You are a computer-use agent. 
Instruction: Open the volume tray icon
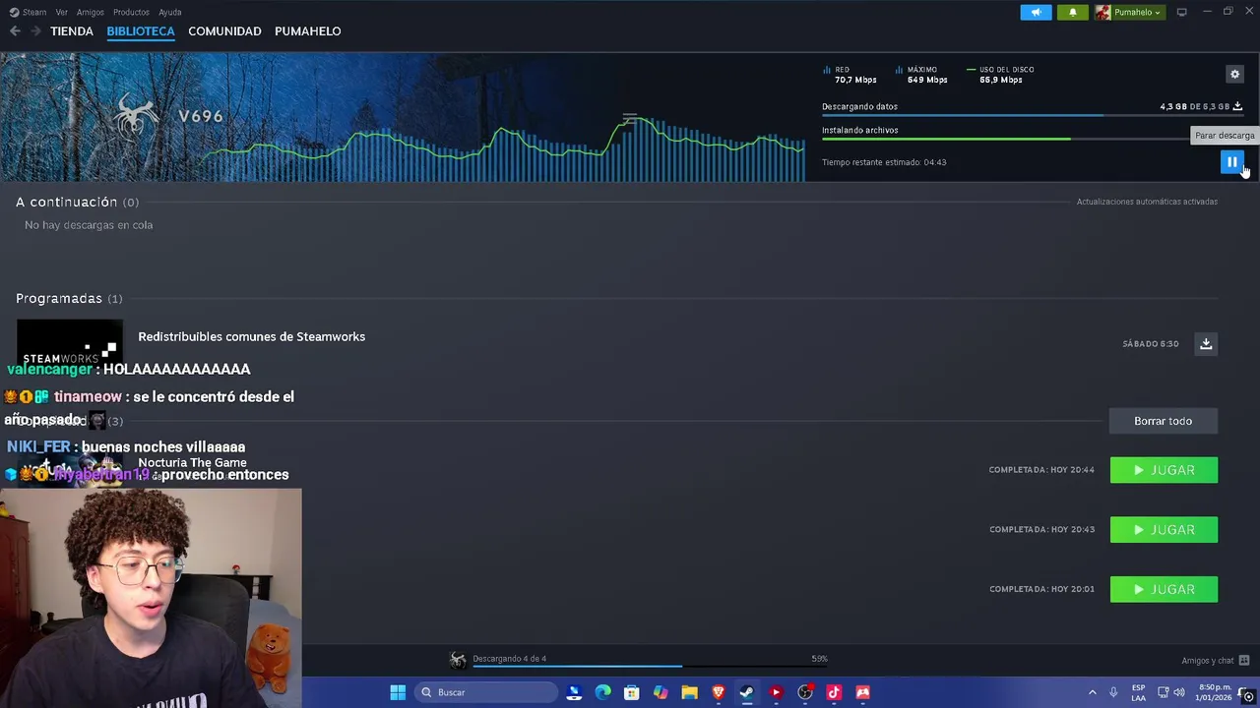point(1179,692)
